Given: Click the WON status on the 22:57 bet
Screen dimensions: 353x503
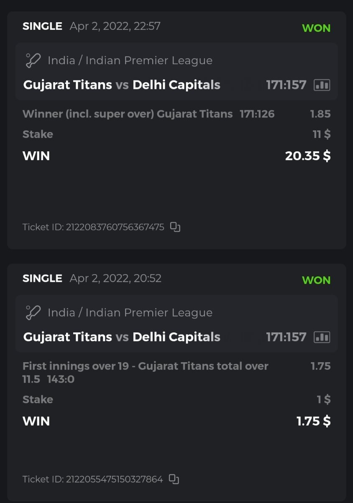Looking at the screenshot, I should click(x=316, y=28).
